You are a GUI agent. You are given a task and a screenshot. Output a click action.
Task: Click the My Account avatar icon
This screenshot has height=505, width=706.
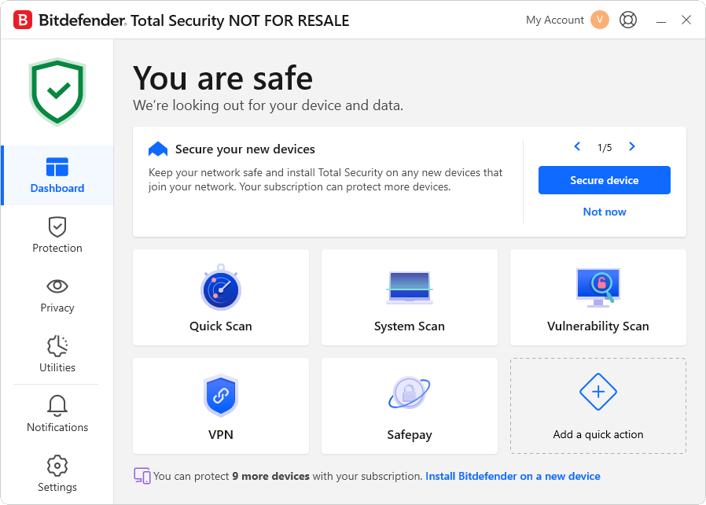pos(600,20)
